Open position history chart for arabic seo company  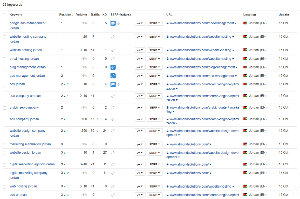140,108
